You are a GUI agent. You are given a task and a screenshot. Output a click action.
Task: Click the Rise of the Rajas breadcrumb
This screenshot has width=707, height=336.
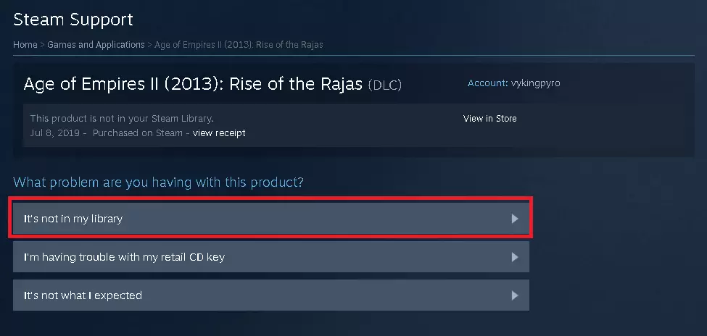(x=239, y=45)
